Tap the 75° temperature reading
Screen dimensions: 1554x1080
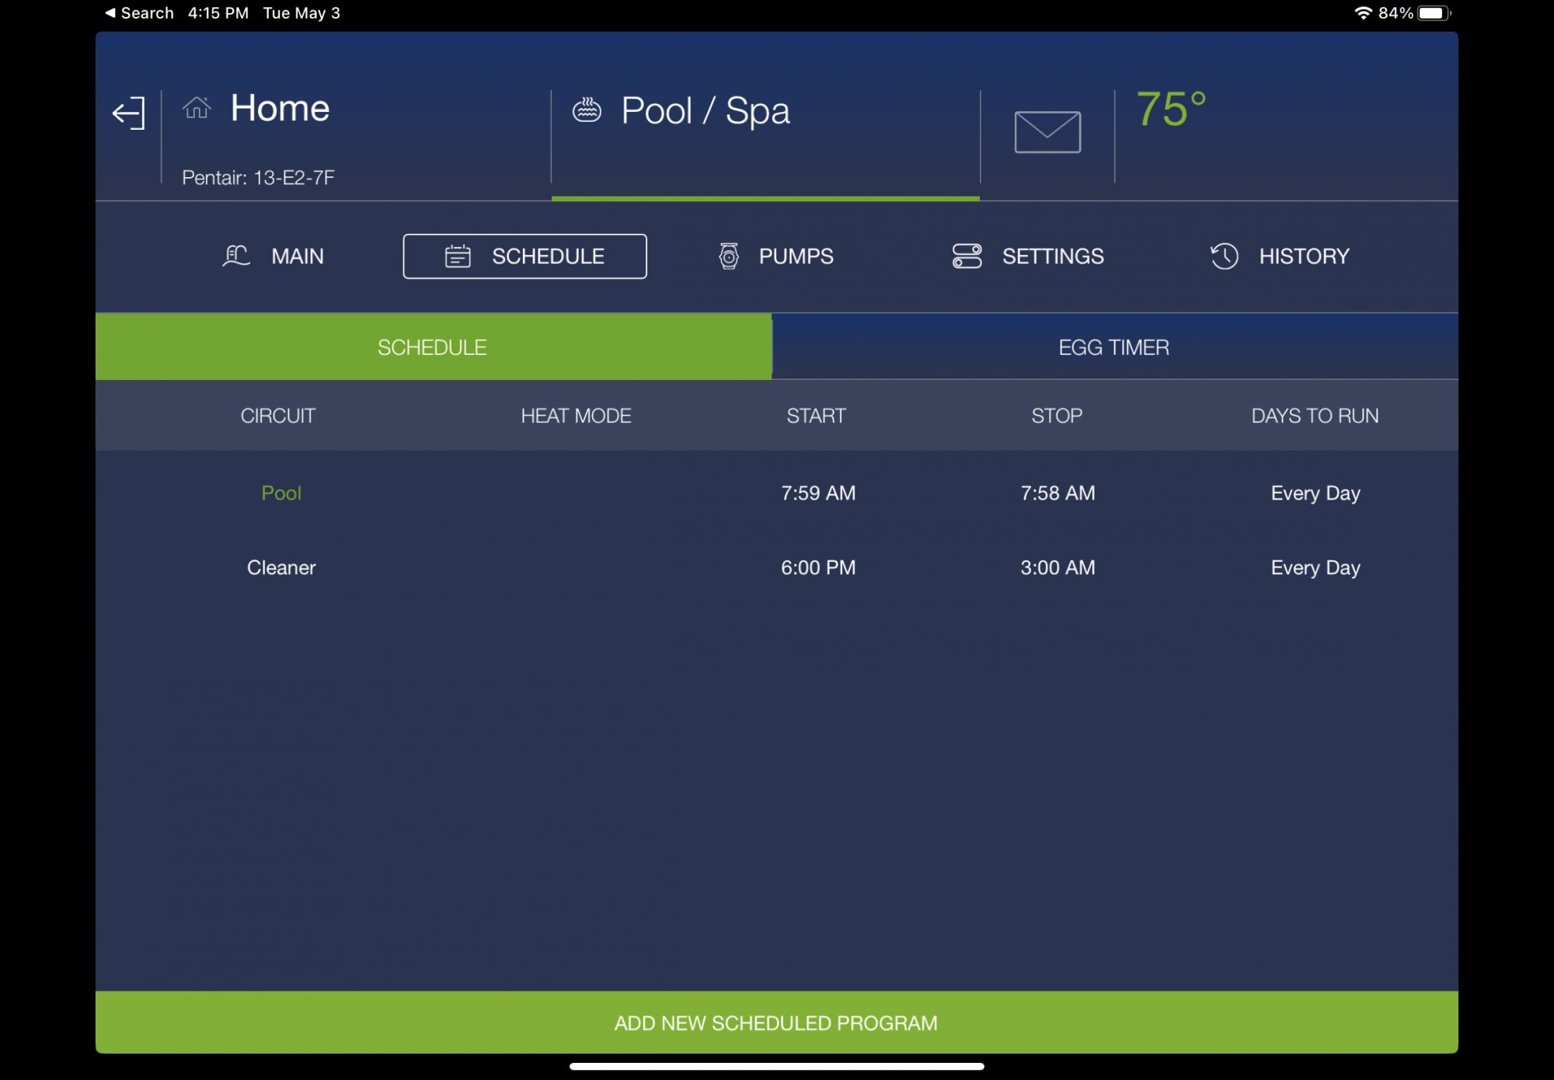point(1171,109)
